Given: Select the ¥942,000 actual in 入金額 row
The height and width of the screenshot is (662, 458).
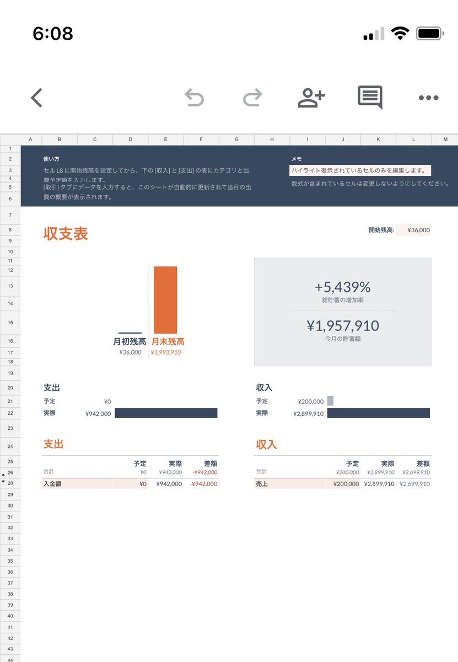Looking at the screenshot, I should (x=169, y=484).
